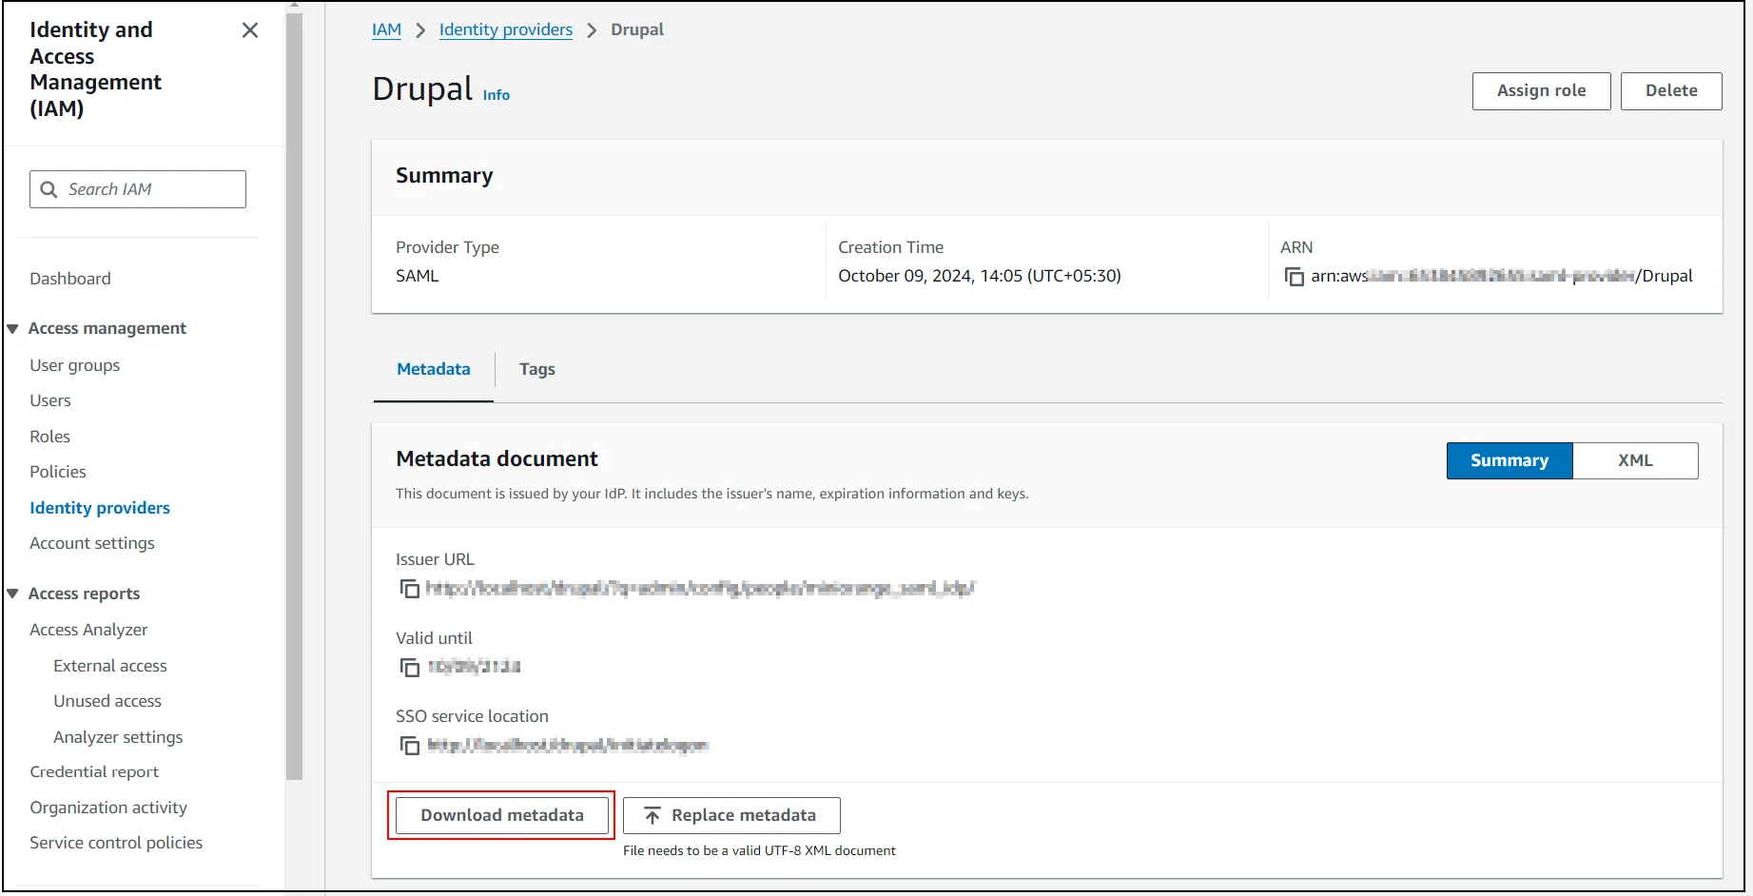Copy the Valid until value icon

coord(410,668)
